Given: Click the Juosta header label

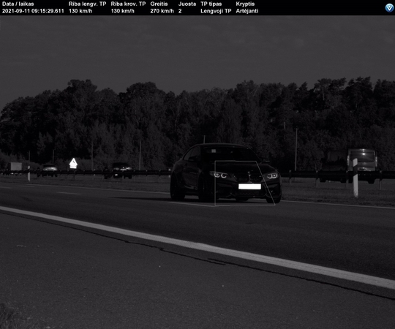Looking at the screenshot, I should click(187, 4).
